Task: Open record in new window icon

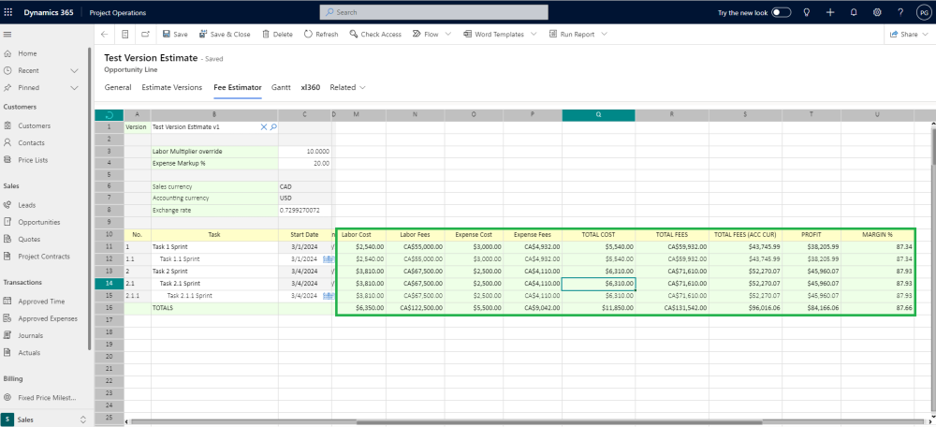Action: 145,35
